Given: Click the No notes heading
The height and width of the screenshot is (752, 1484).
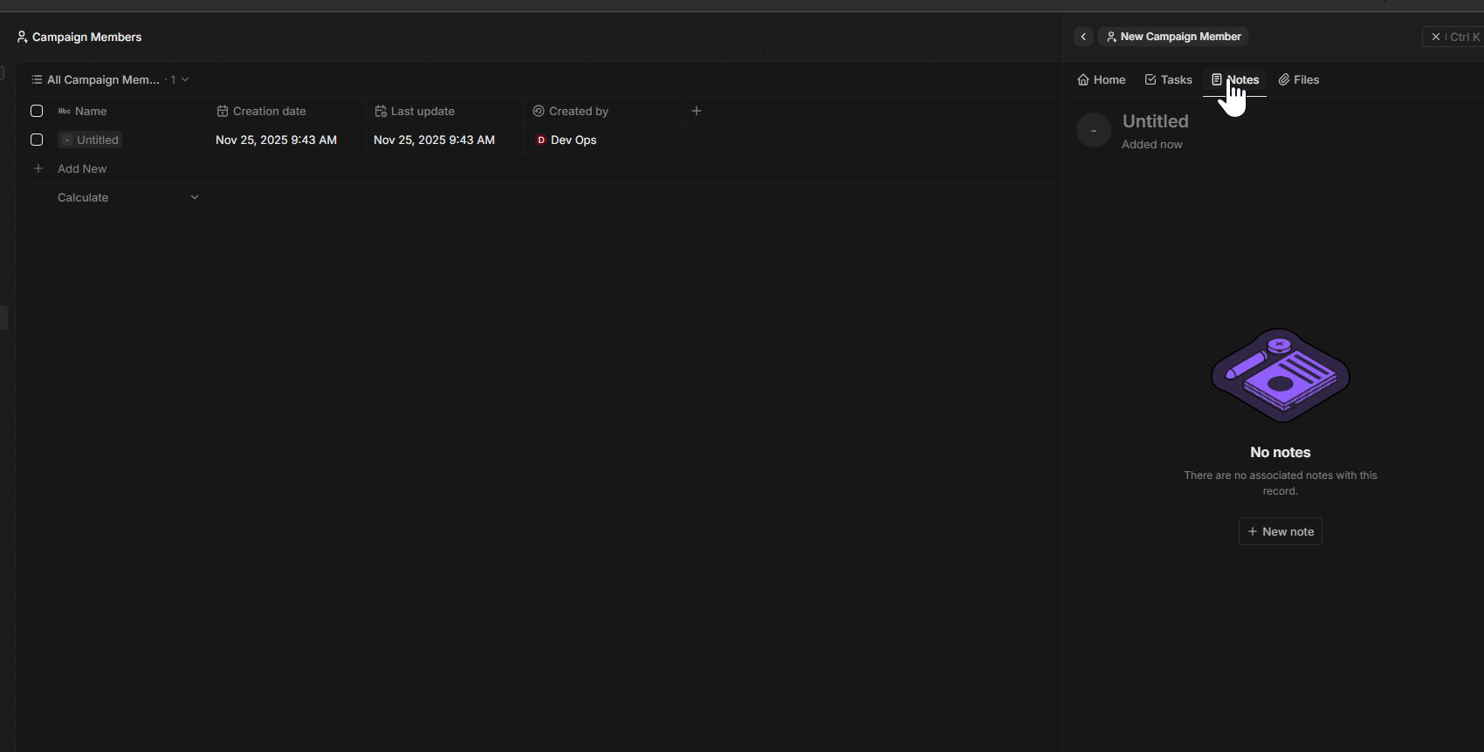Looking at the screenshot, I should tap(1281, 452).
